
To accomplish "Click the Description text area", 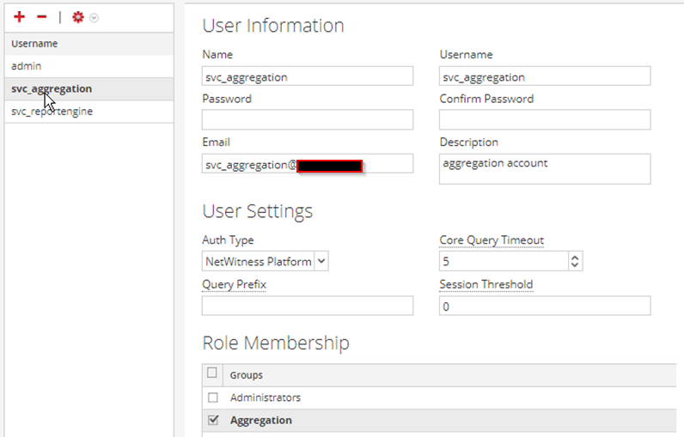I will [x=544, y=169].
